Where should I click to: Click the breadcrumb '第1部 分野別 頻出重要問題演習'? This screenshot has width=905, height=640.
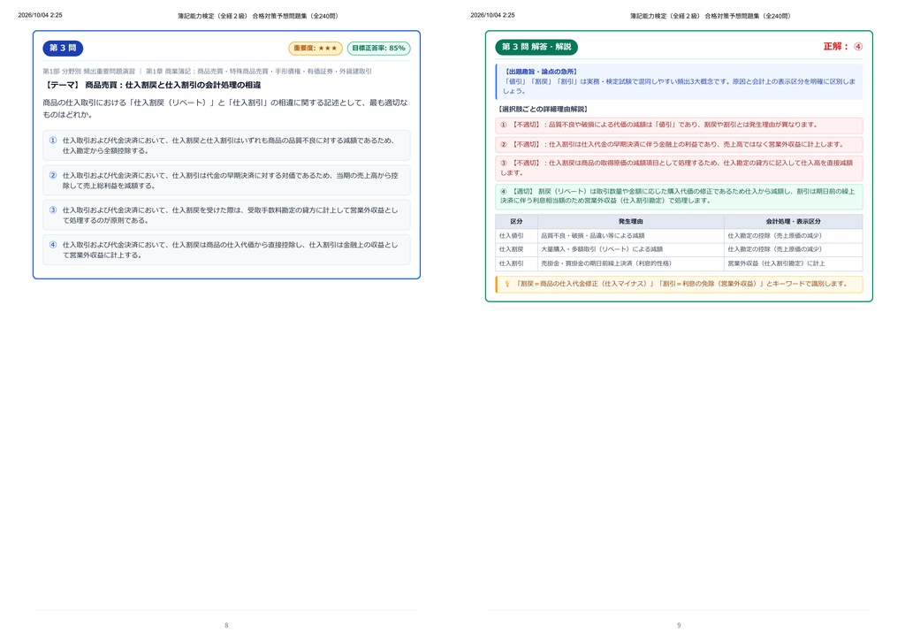pos(89,72)
